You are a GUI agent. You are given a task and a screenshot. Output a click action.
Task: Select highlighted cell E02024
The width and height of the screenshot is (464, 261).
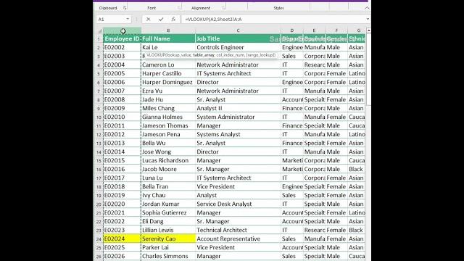click(122, 239)
